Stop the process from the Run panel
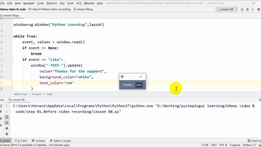The image size is (261, 147). point(1,111)
